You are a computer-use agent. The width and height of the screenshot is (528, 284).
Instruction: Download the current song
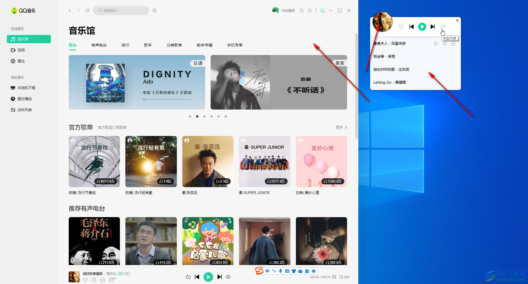(x=94, y=280)
